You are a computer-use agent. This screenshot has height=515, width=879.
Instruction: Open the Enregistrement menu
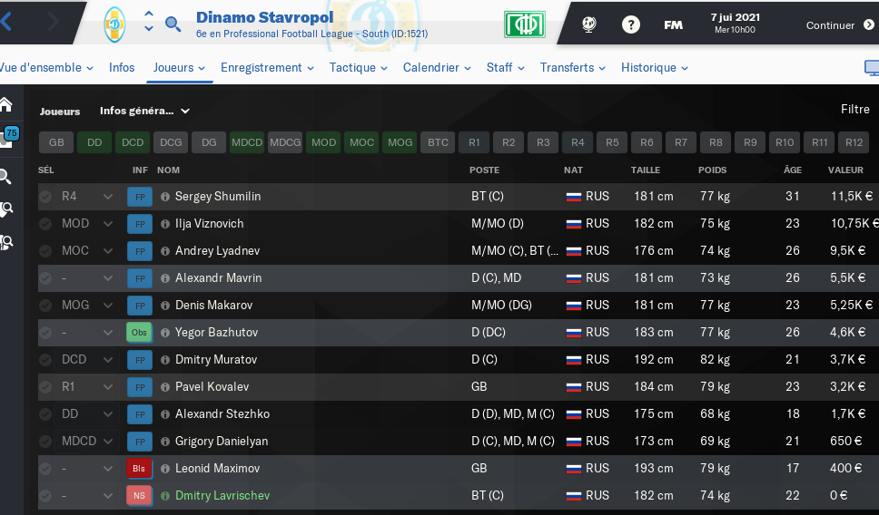(x=267, y=68)
